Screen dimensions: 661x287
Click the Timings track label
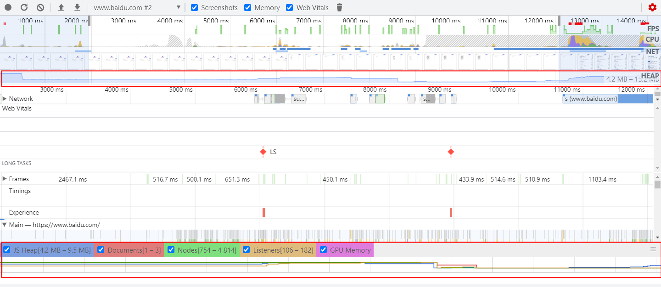[x=20, y=191]
